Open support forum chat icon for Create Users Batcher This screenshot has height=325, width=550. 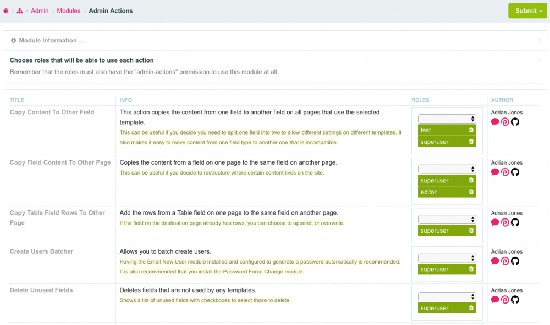[x=494, y=261]
